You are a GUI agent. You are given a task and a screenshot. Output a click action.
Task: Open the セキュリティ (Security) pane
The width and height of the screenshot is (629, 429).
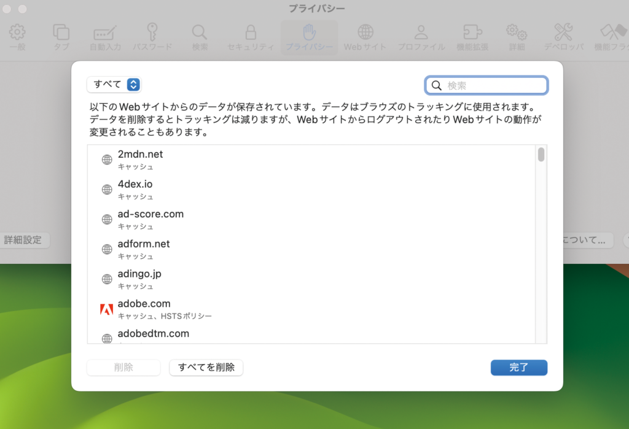click(251, 37)
